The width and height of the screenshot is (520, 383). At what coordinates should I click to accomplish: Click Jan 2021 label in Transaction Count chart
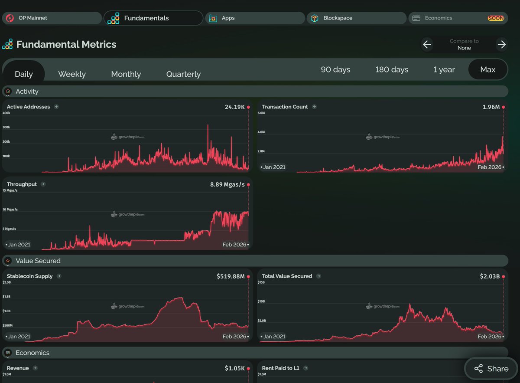(274, 167)
